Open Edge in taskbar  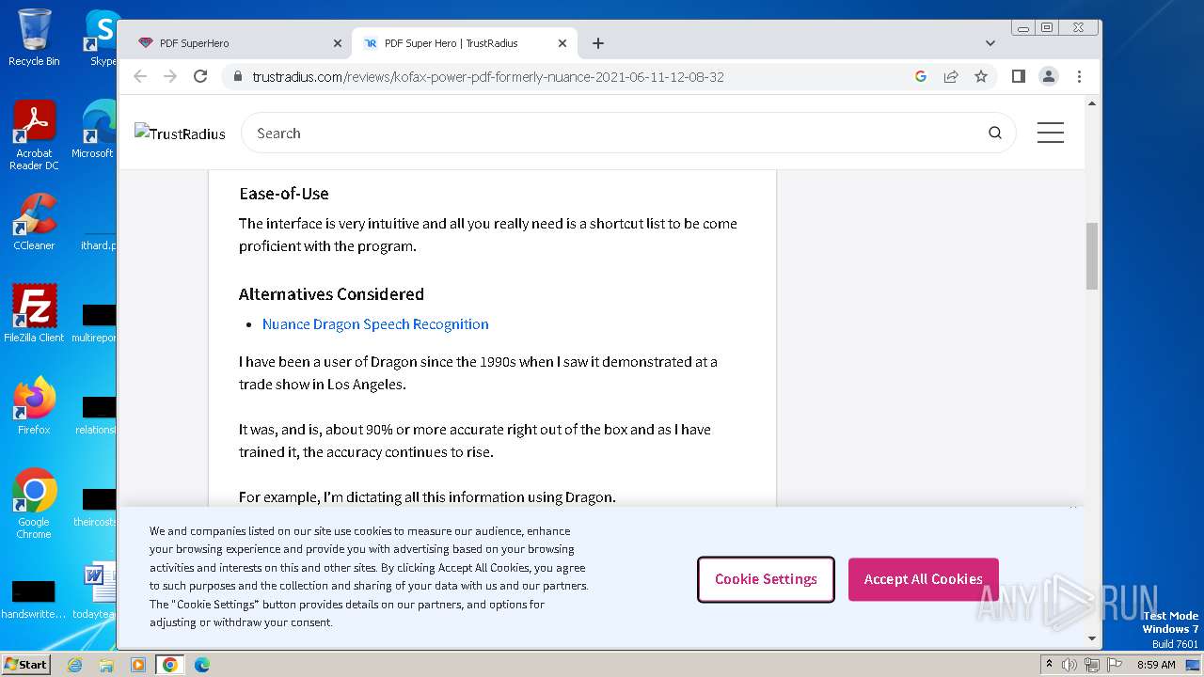[202, 665]
